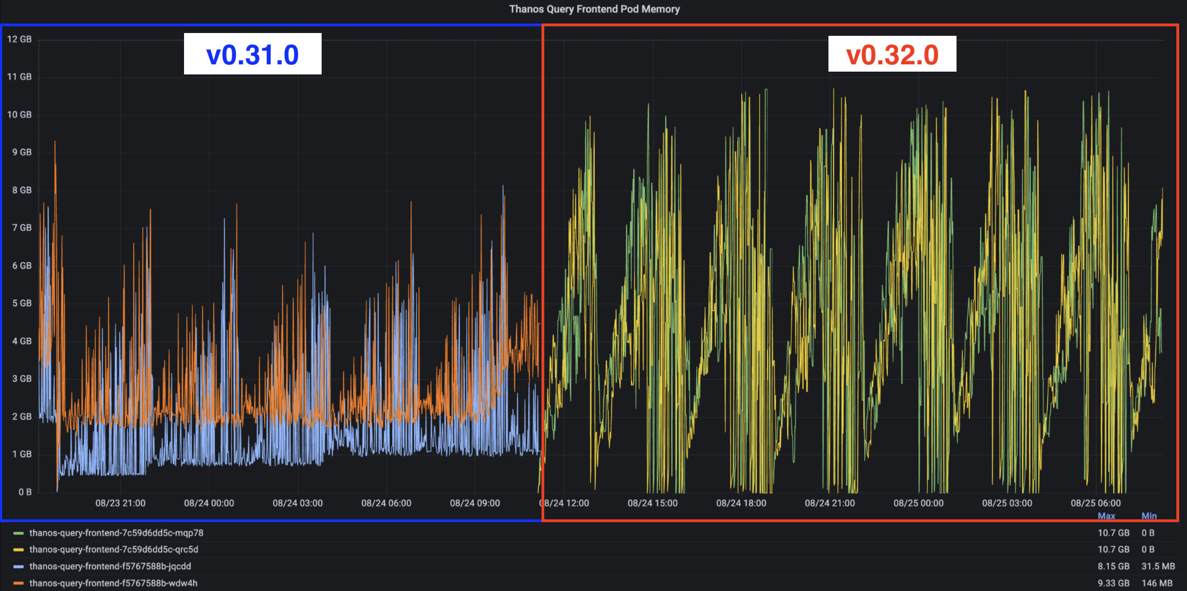
Task: Sort legend by the Max column
Action: coord(1107,516)
